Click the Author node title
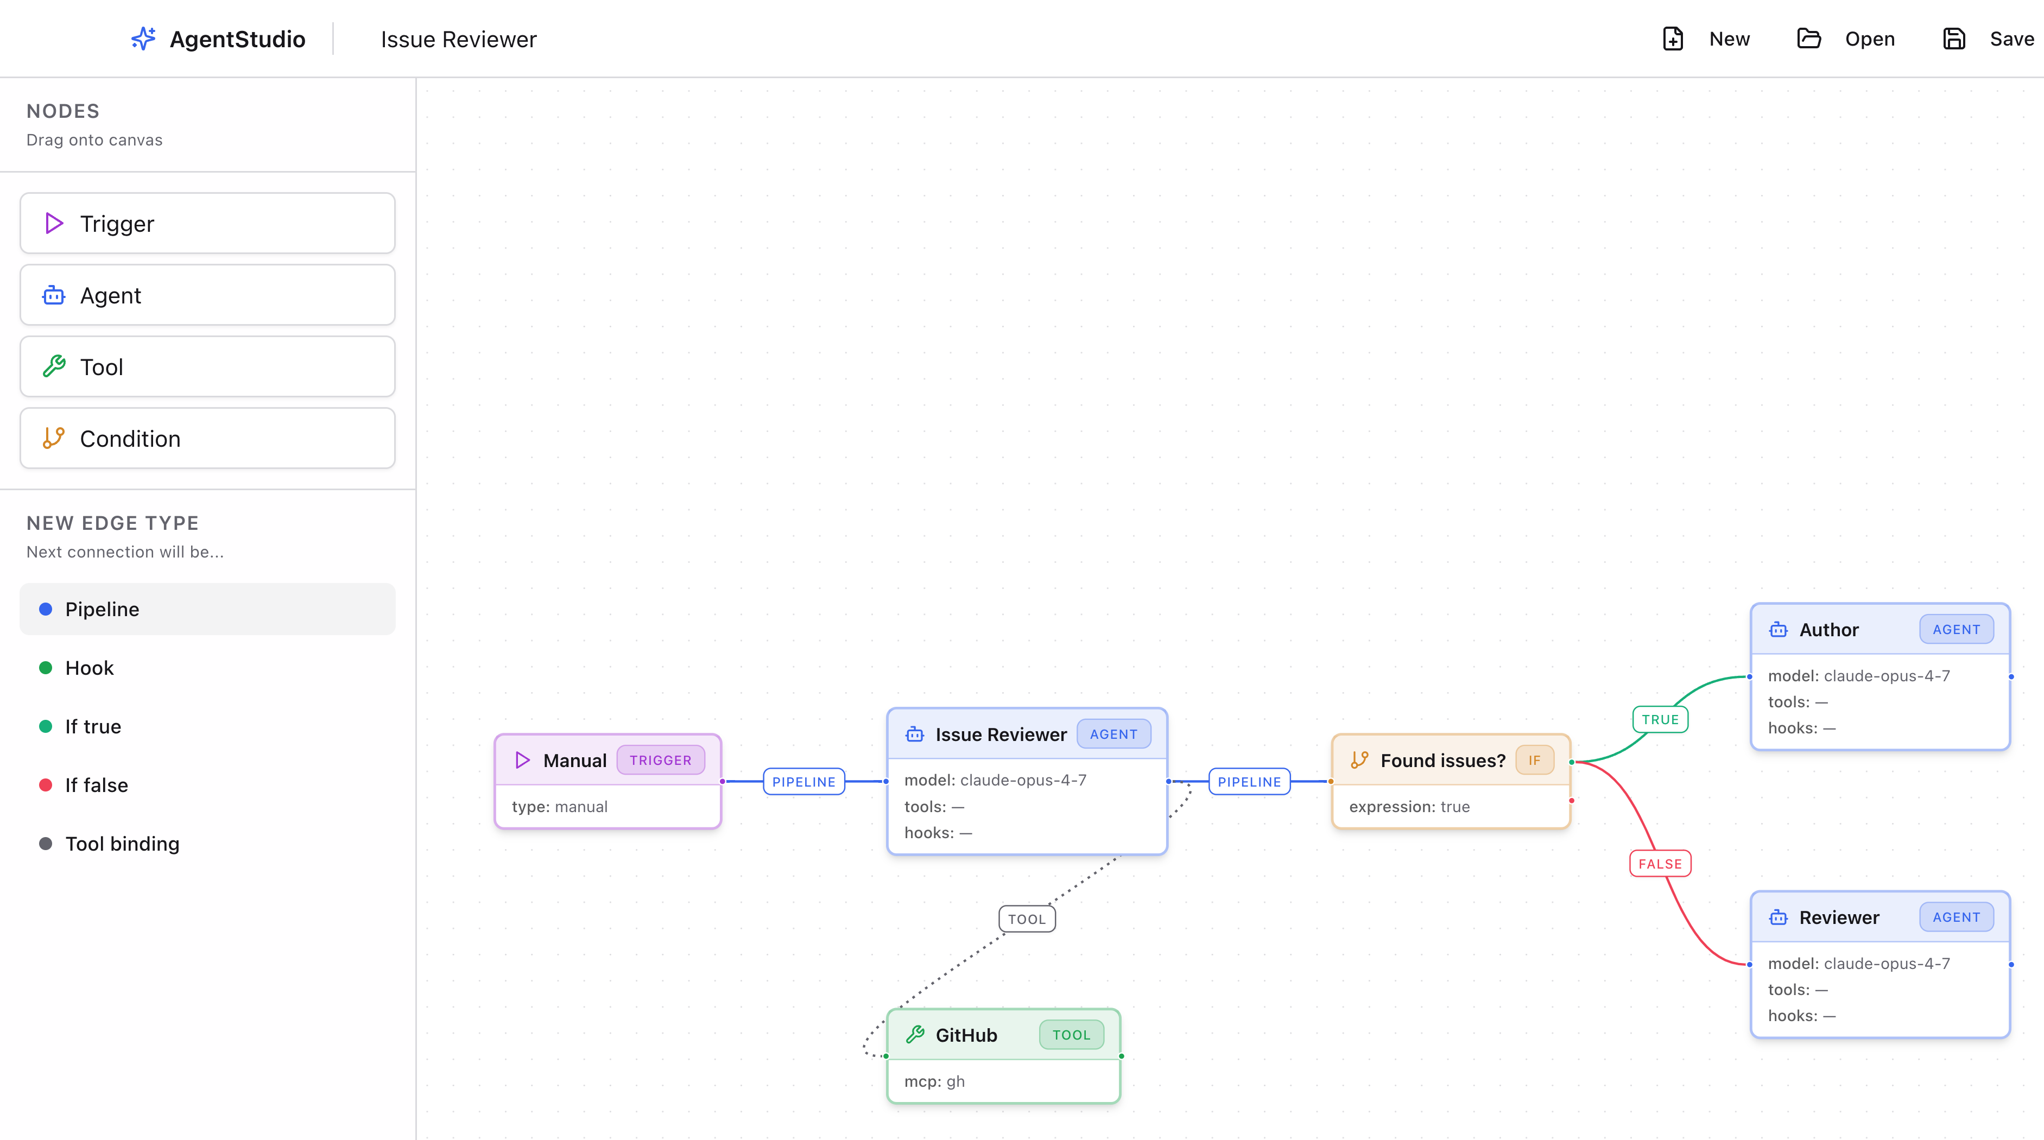This screenshot has width=2044, height=1140. click(1829, 629)
